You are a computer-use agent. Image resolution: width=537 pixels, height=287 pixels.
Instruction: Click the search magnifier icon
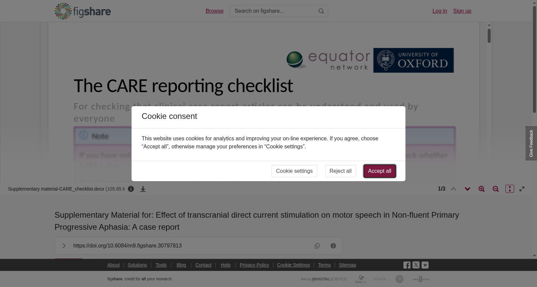coord(321,11)
